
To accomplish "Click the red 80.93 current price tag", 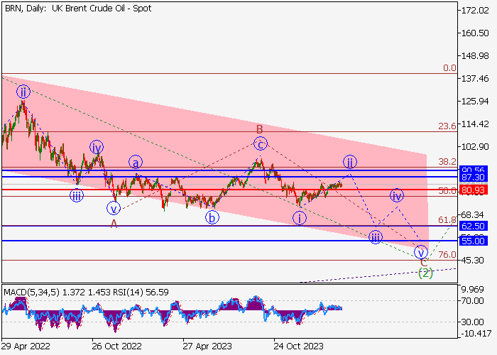I will (x=473, y=190).
